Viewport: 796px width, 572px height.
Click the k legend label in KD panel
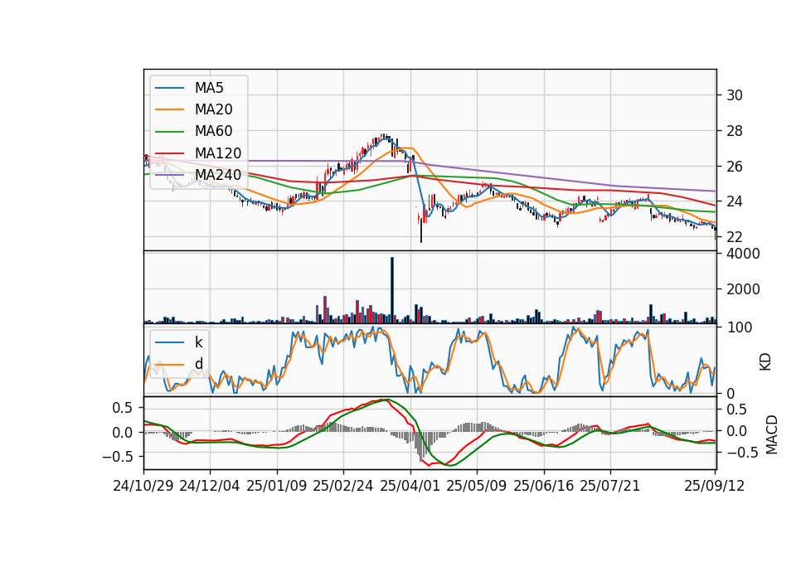(x=198, y=342)
